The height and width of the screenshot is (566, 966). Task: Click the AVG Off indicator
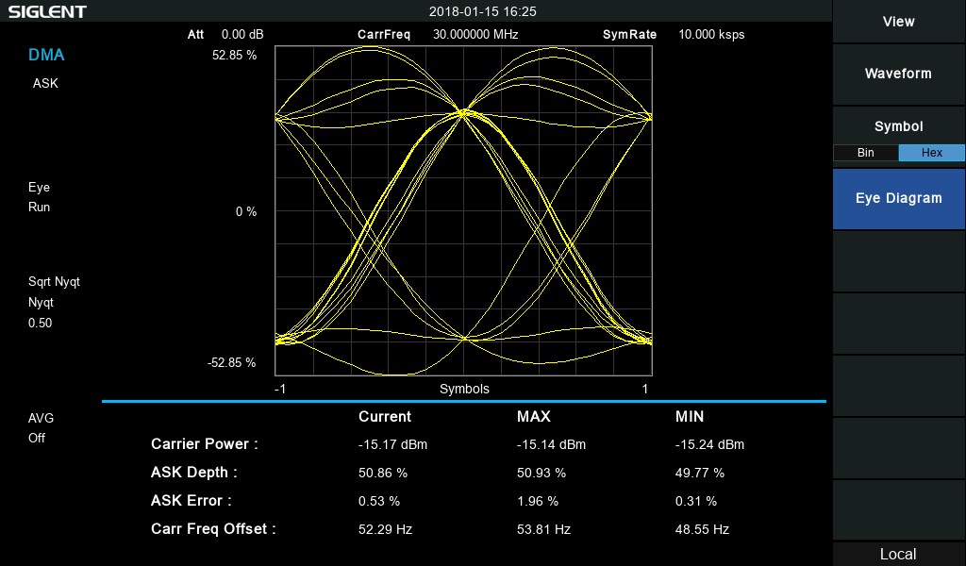pyautogui.click(x=37, y=427)
